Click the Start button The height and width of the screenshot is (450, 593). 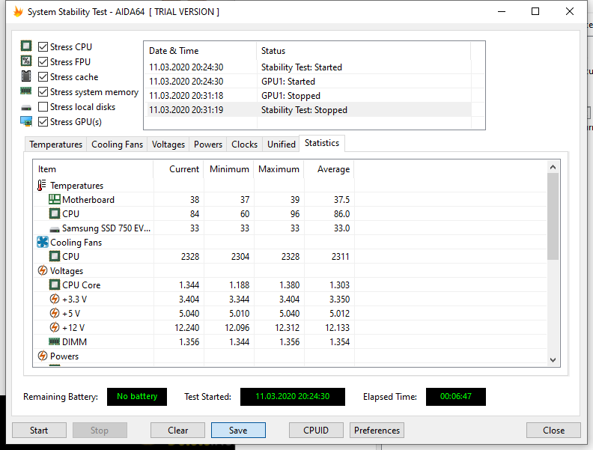(39, 431)
